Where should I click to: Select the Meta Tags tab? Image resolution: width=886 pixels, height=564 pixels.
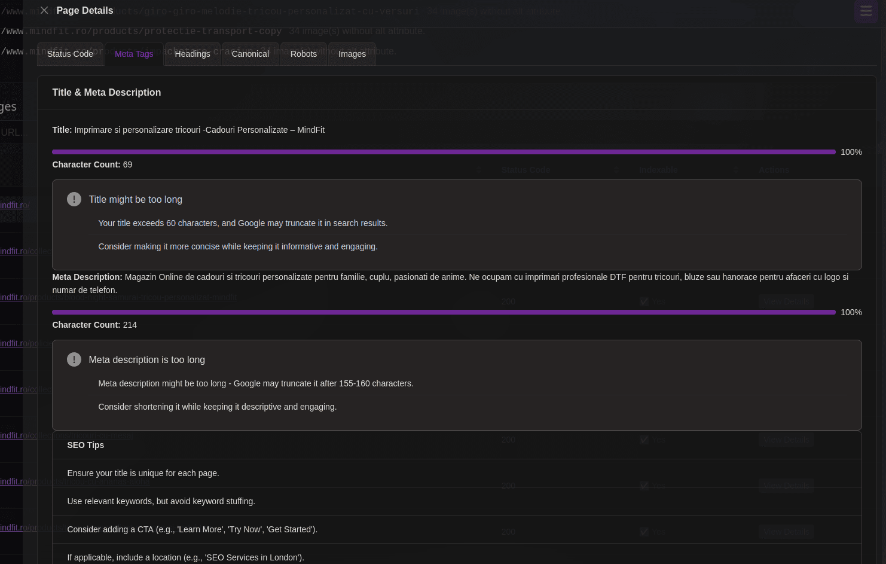pyautogui.click(x=134, y=54)
